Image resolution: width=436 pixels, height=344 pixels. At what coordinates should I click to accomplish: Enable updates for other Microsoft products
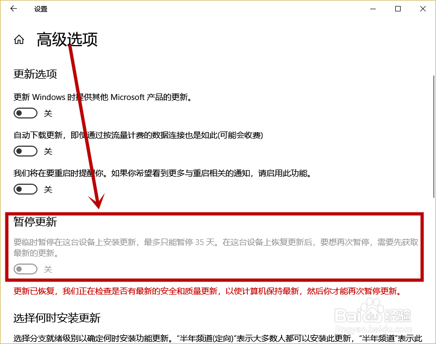(25, 112)
